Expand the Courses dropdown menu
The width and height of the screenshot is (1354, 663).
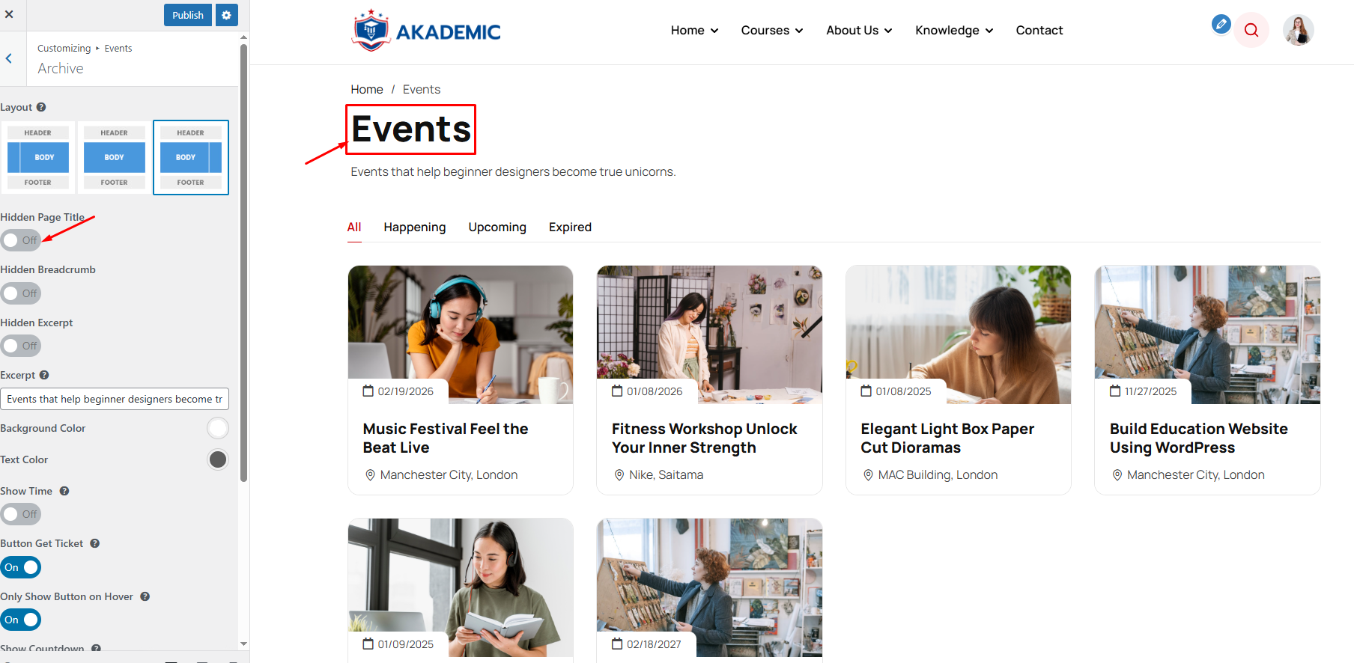[772, 31]
